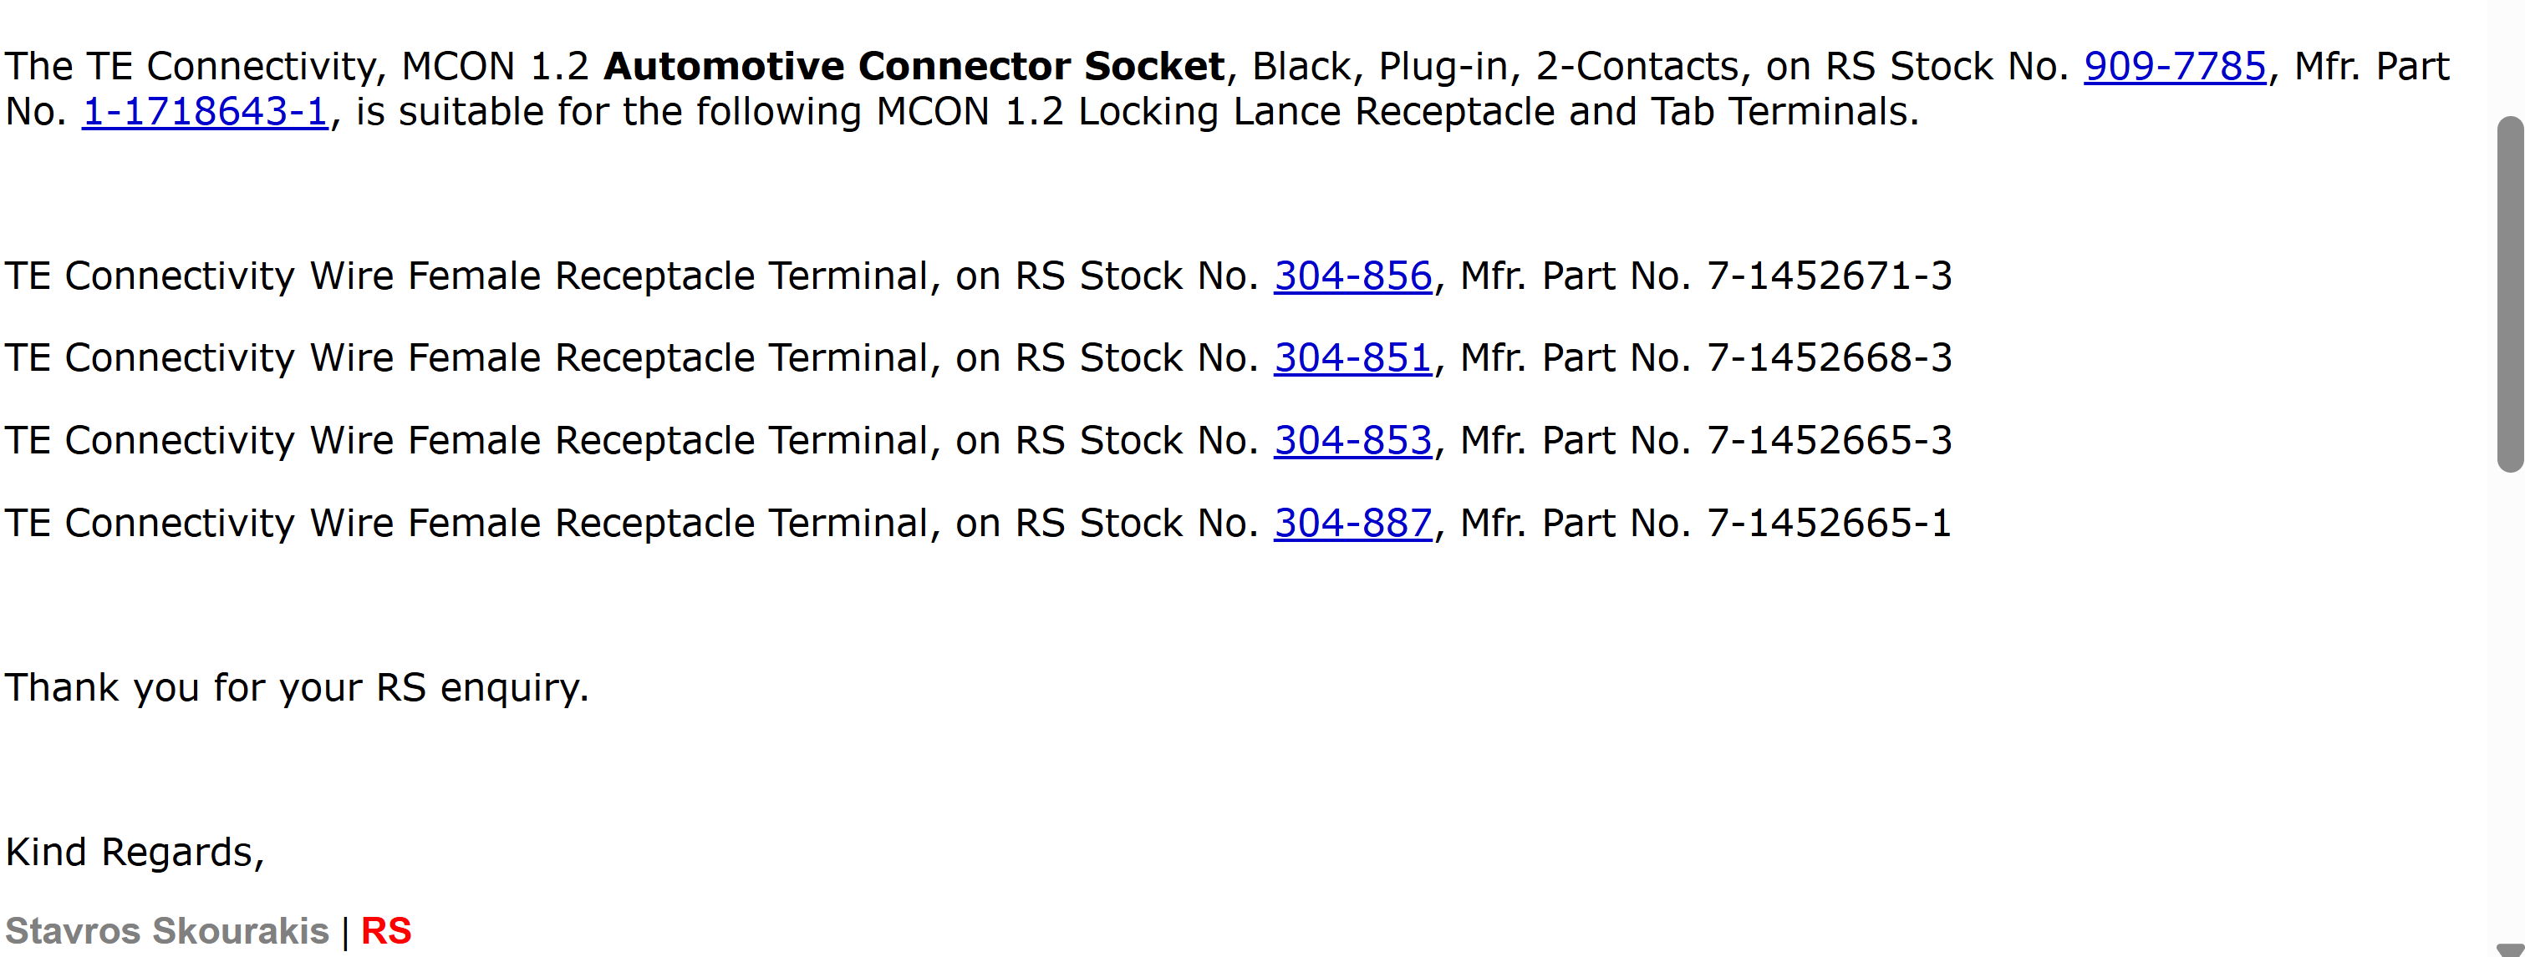This screenshot has width=2525, height=957.
Task: Click the part number 7-1452668-3 text
Action: (1829, 358)
